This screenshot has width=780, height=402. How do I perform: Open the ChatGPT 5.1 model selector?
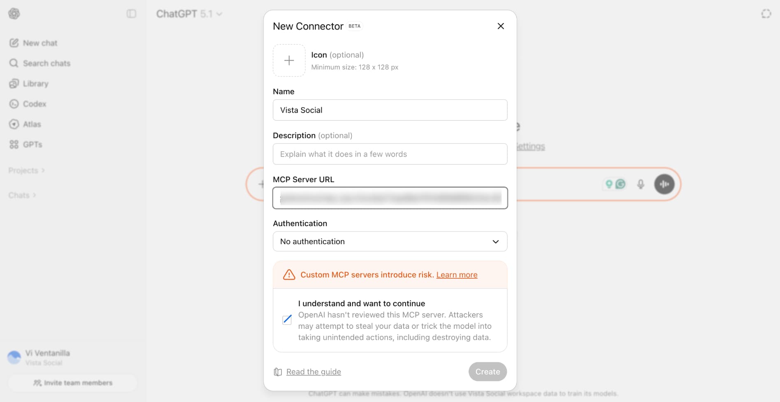tap(189, 14)
